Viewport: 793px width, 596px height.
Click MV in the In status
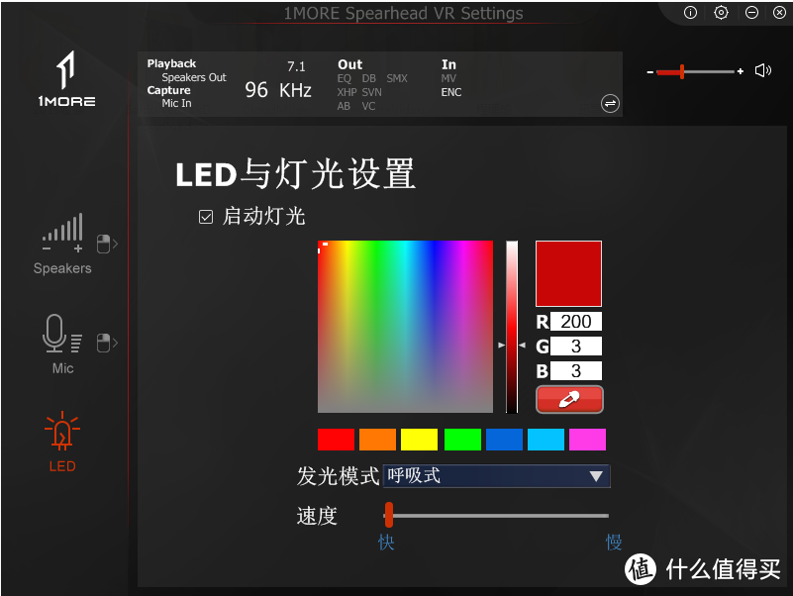(x=448, y=78)
